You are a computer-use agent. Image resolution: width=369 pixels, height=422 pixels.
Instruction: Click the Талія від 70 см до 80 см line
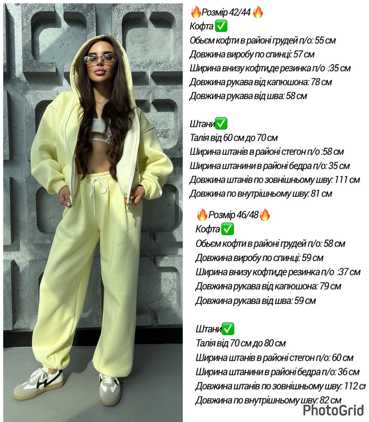pyautogui.click(x=240, y=343)
